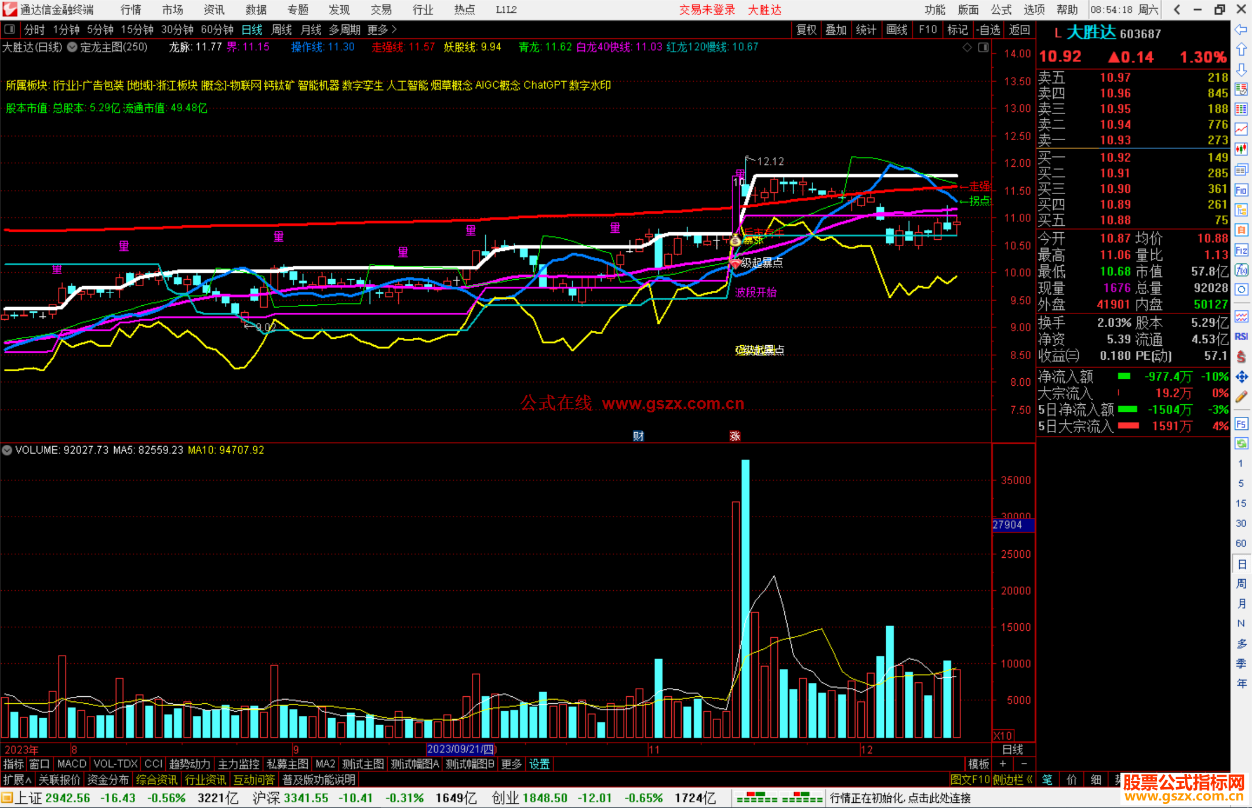1252x808 pixels.
Task: Toggle the panel layout icon before 分时
Action: pyautogui.click(x=10, y=29)
